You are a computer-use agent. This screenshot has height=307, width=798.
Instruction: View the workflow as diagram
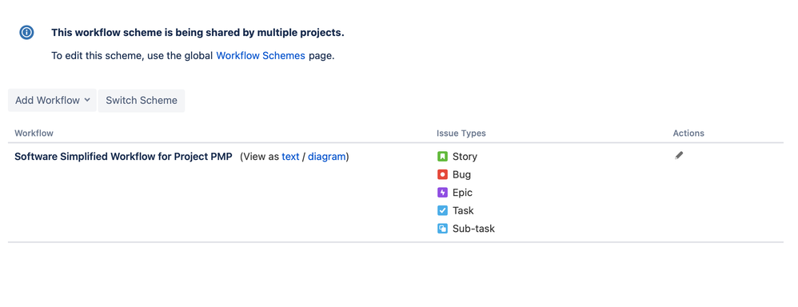click(327, 157)
